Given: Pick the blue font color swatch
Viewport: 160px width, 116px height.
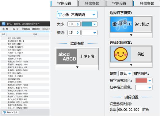Looking at the screenshot, I should [x=87, y=24].
